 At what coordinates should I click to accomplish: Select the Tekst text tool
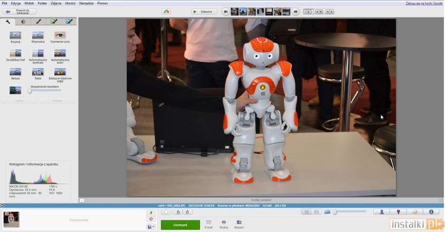pyautogui.click(x=37, y=72)
